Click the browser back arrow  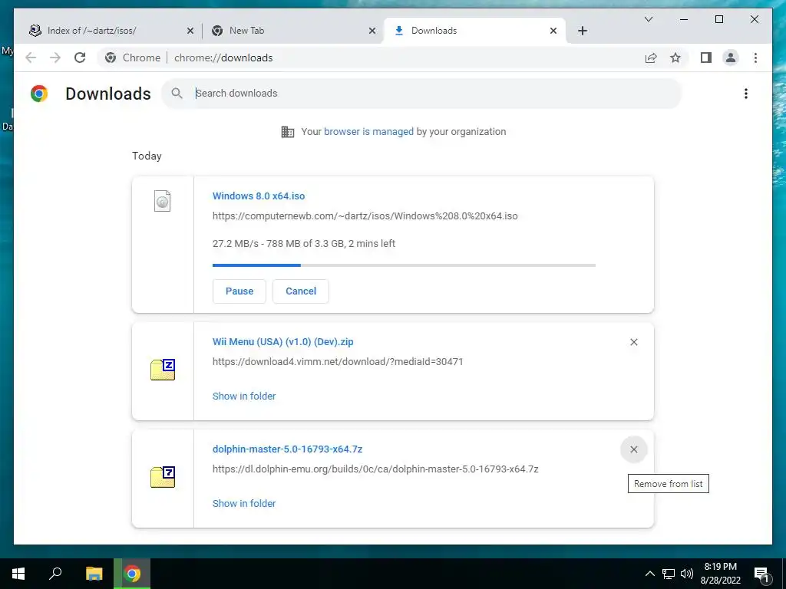(x=31, y=58)
